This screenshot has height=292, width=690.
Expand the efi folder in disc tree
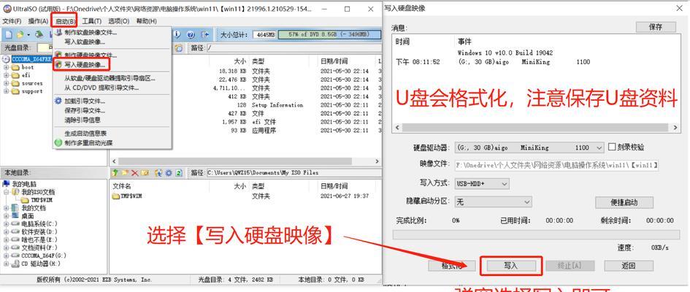point(6,75)
